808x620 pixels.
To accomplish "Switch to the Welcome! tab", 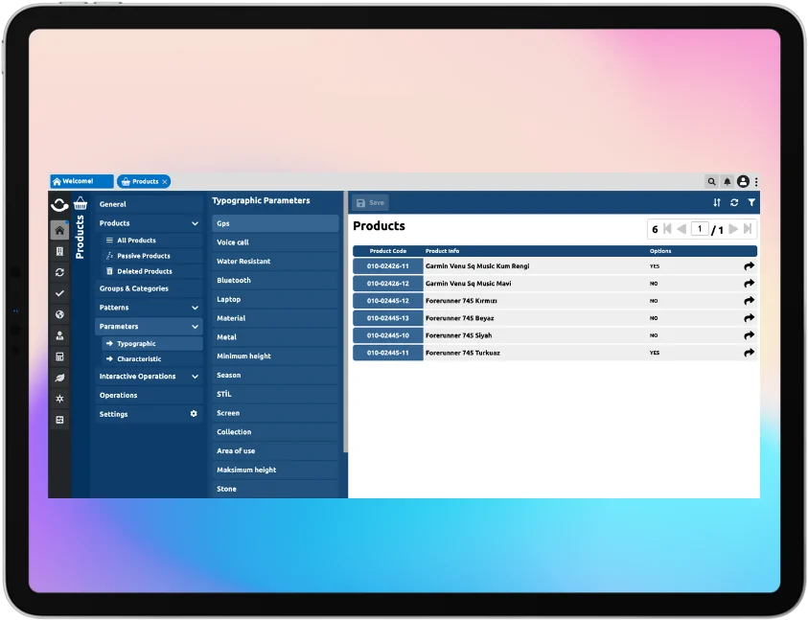I will click(x=81, y=181).
